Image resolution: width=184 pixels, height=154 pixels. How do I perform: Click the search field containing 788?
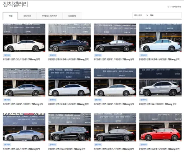pyautogui.click(x=165, y=15)
